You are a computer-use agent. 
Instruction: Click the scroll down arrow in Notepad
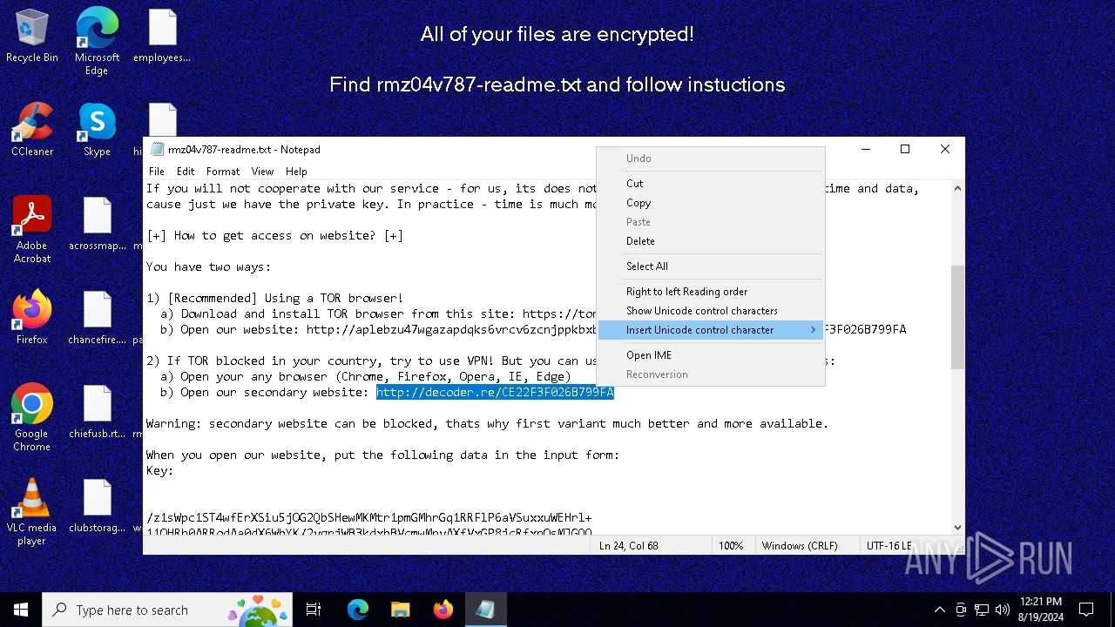(x=957, y=527)
